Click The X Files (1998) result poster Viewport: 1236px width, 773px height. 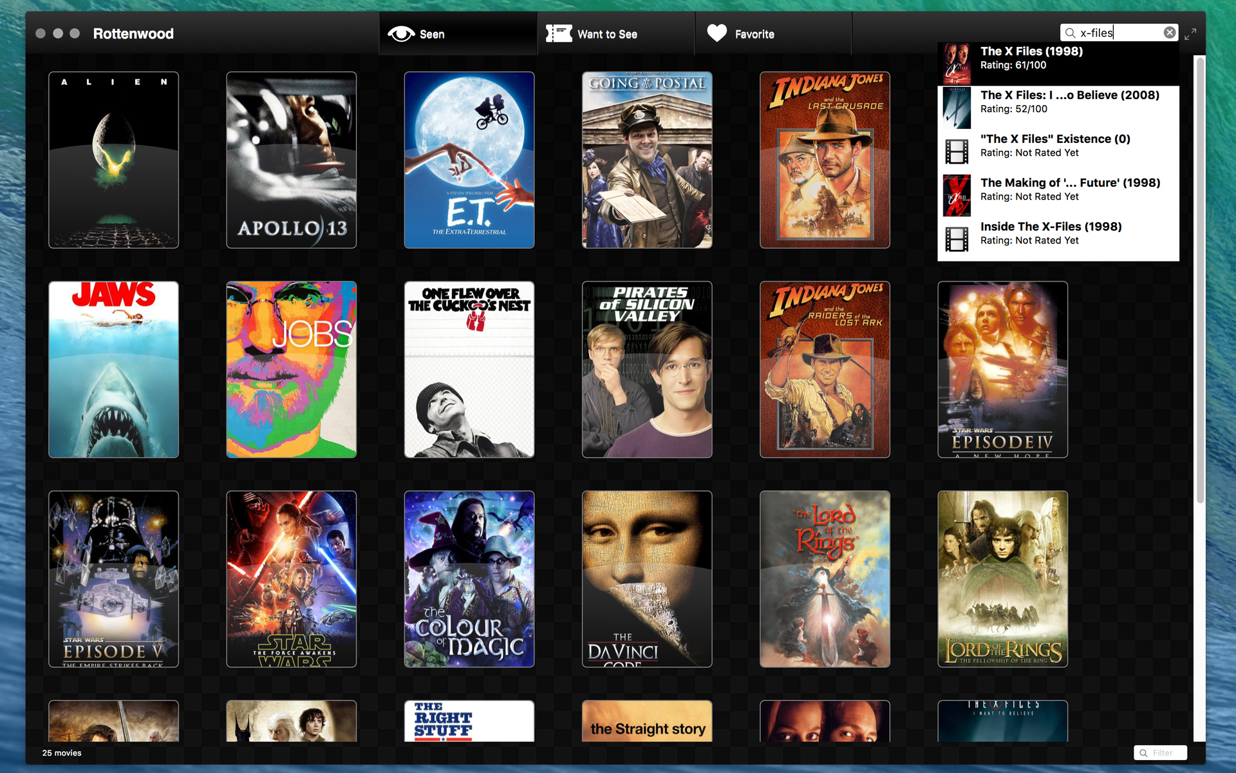coord(957,64)
